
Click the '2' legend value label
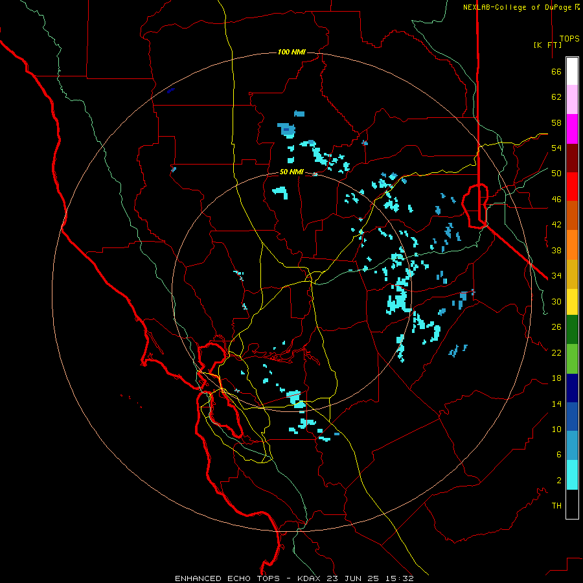click(x=559, y=481)
